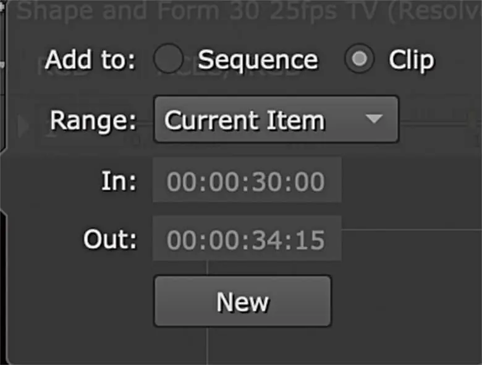
Task: Select the Clip radio button
Action: click(x=360, y=60)
